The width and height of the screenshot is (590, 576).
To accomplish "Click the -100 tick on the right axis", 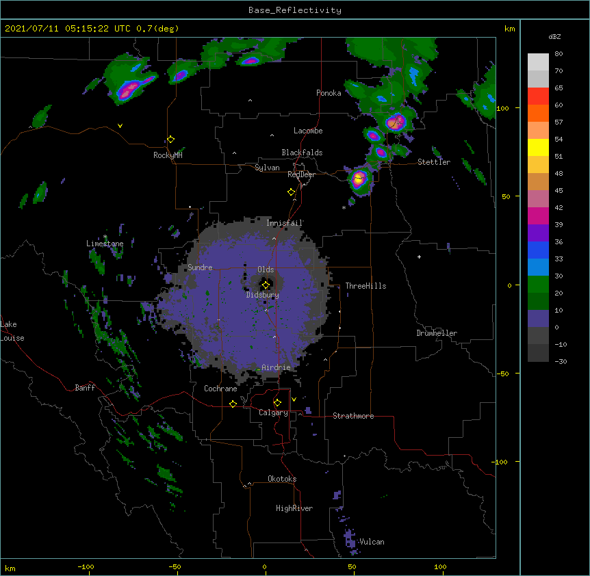I will pos(500,462).
